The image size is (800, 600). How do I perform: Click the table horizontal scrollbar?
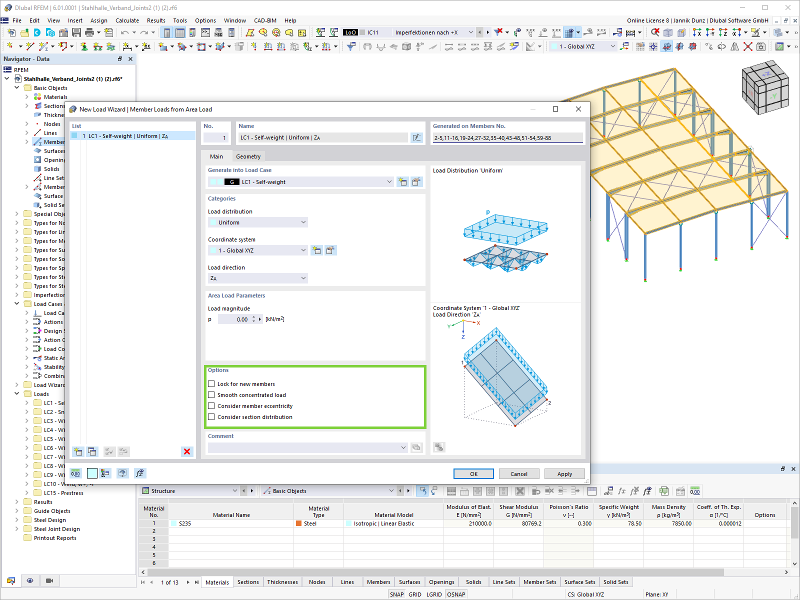coord(435,572)
